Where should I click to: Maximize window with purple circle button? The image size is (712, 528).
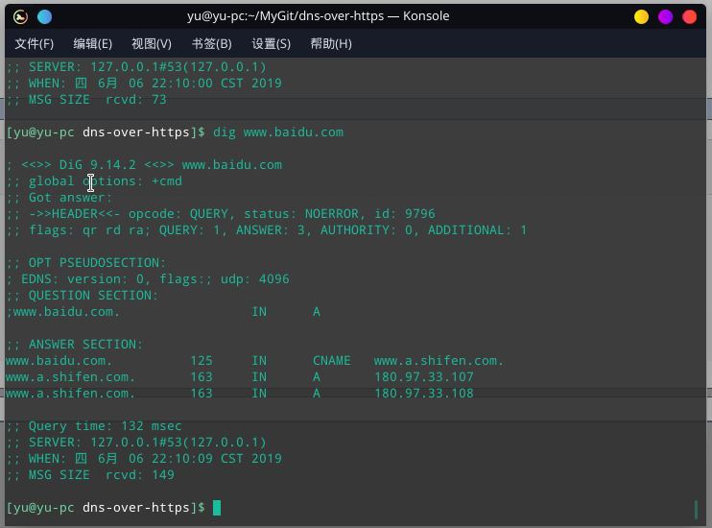pos(665,17)
